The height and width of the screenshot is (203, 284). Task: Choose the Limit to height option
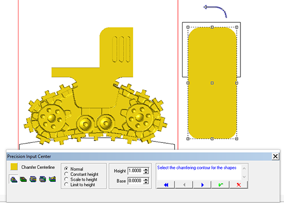tap(80, 185)
